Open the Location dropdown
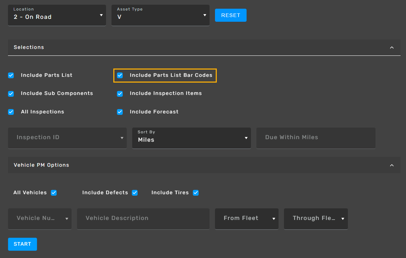 pos(57,16)
